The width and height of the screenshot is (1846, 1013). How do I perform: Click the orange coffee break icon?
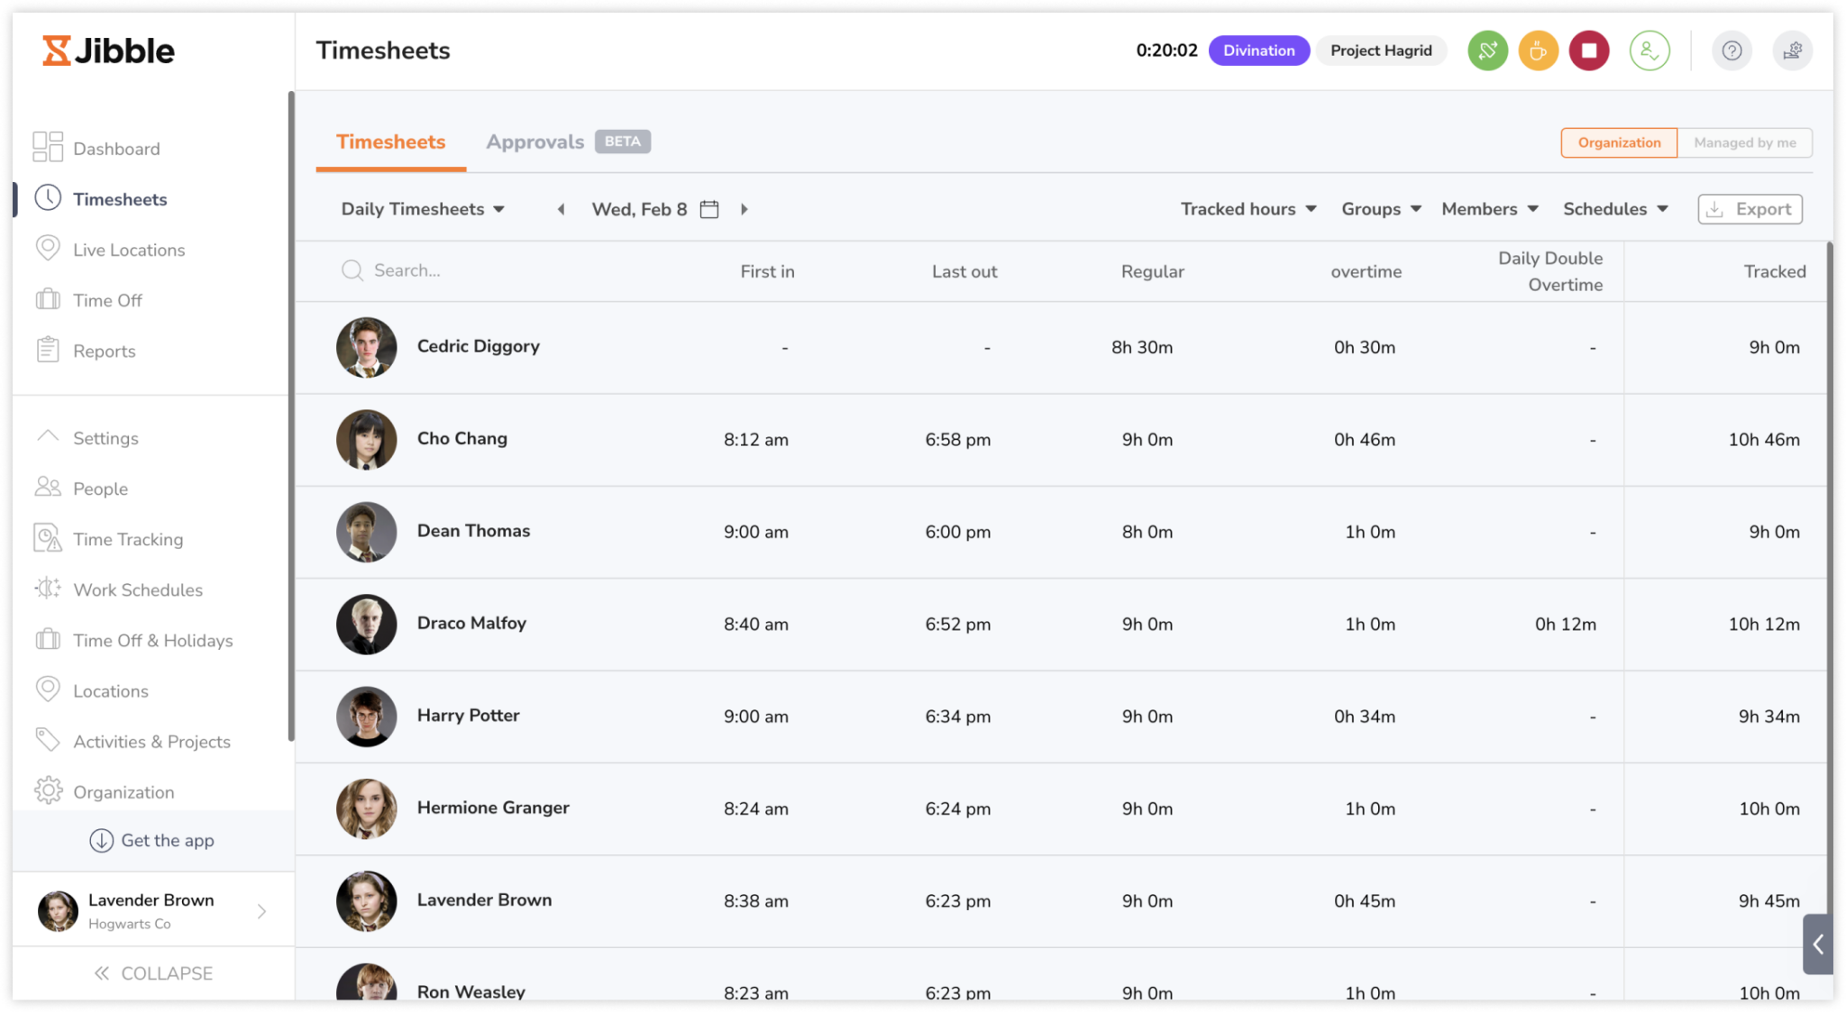click(x=1538, y=50)
